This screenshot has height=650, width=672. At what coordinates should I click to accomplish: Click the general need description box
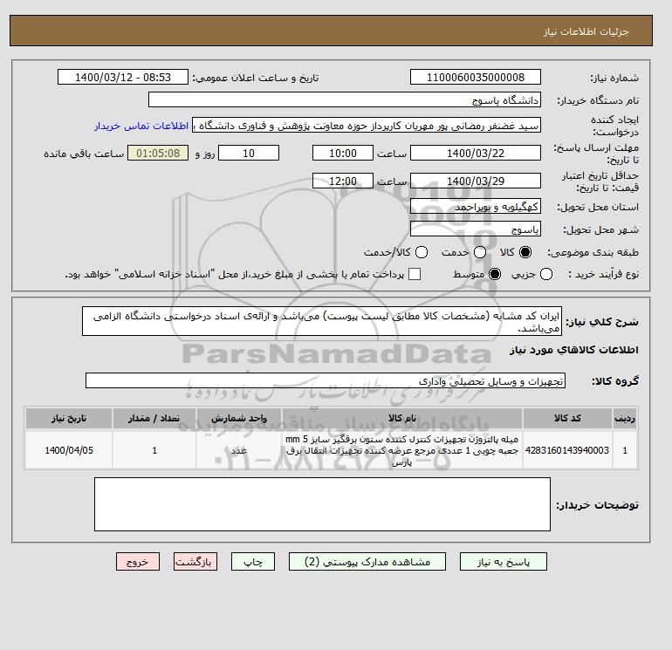322,321
